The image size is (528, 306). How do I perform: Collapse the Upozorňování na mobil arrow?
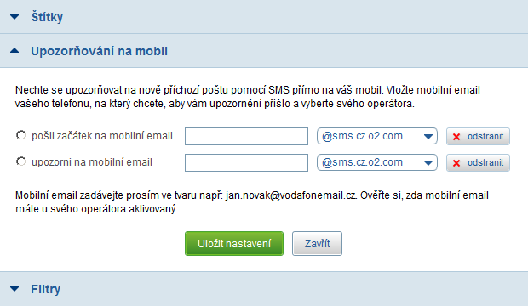coord(14,51)
